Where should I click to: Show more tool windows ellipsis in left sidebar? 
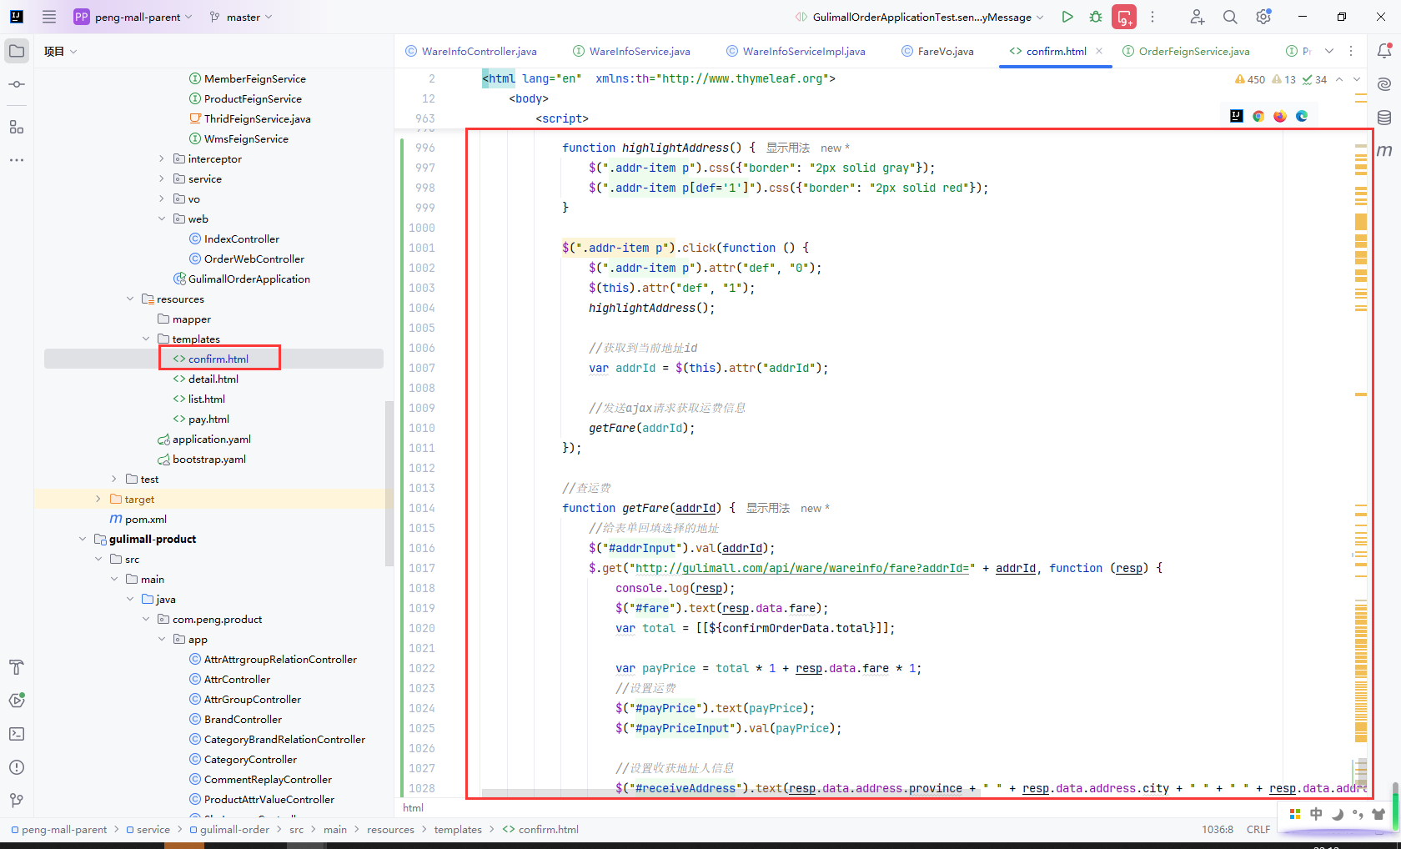(17, 159)
